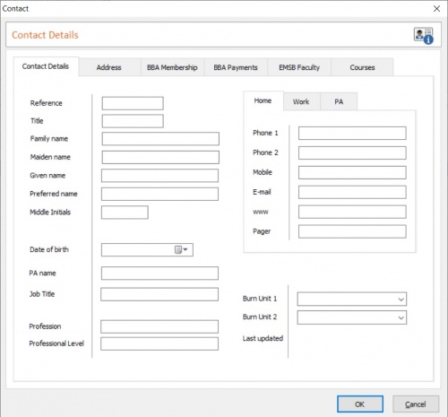
Task: Expand the Burn Unit 1 dropdown
Action: pyautogui.click(x=401, y=300)
